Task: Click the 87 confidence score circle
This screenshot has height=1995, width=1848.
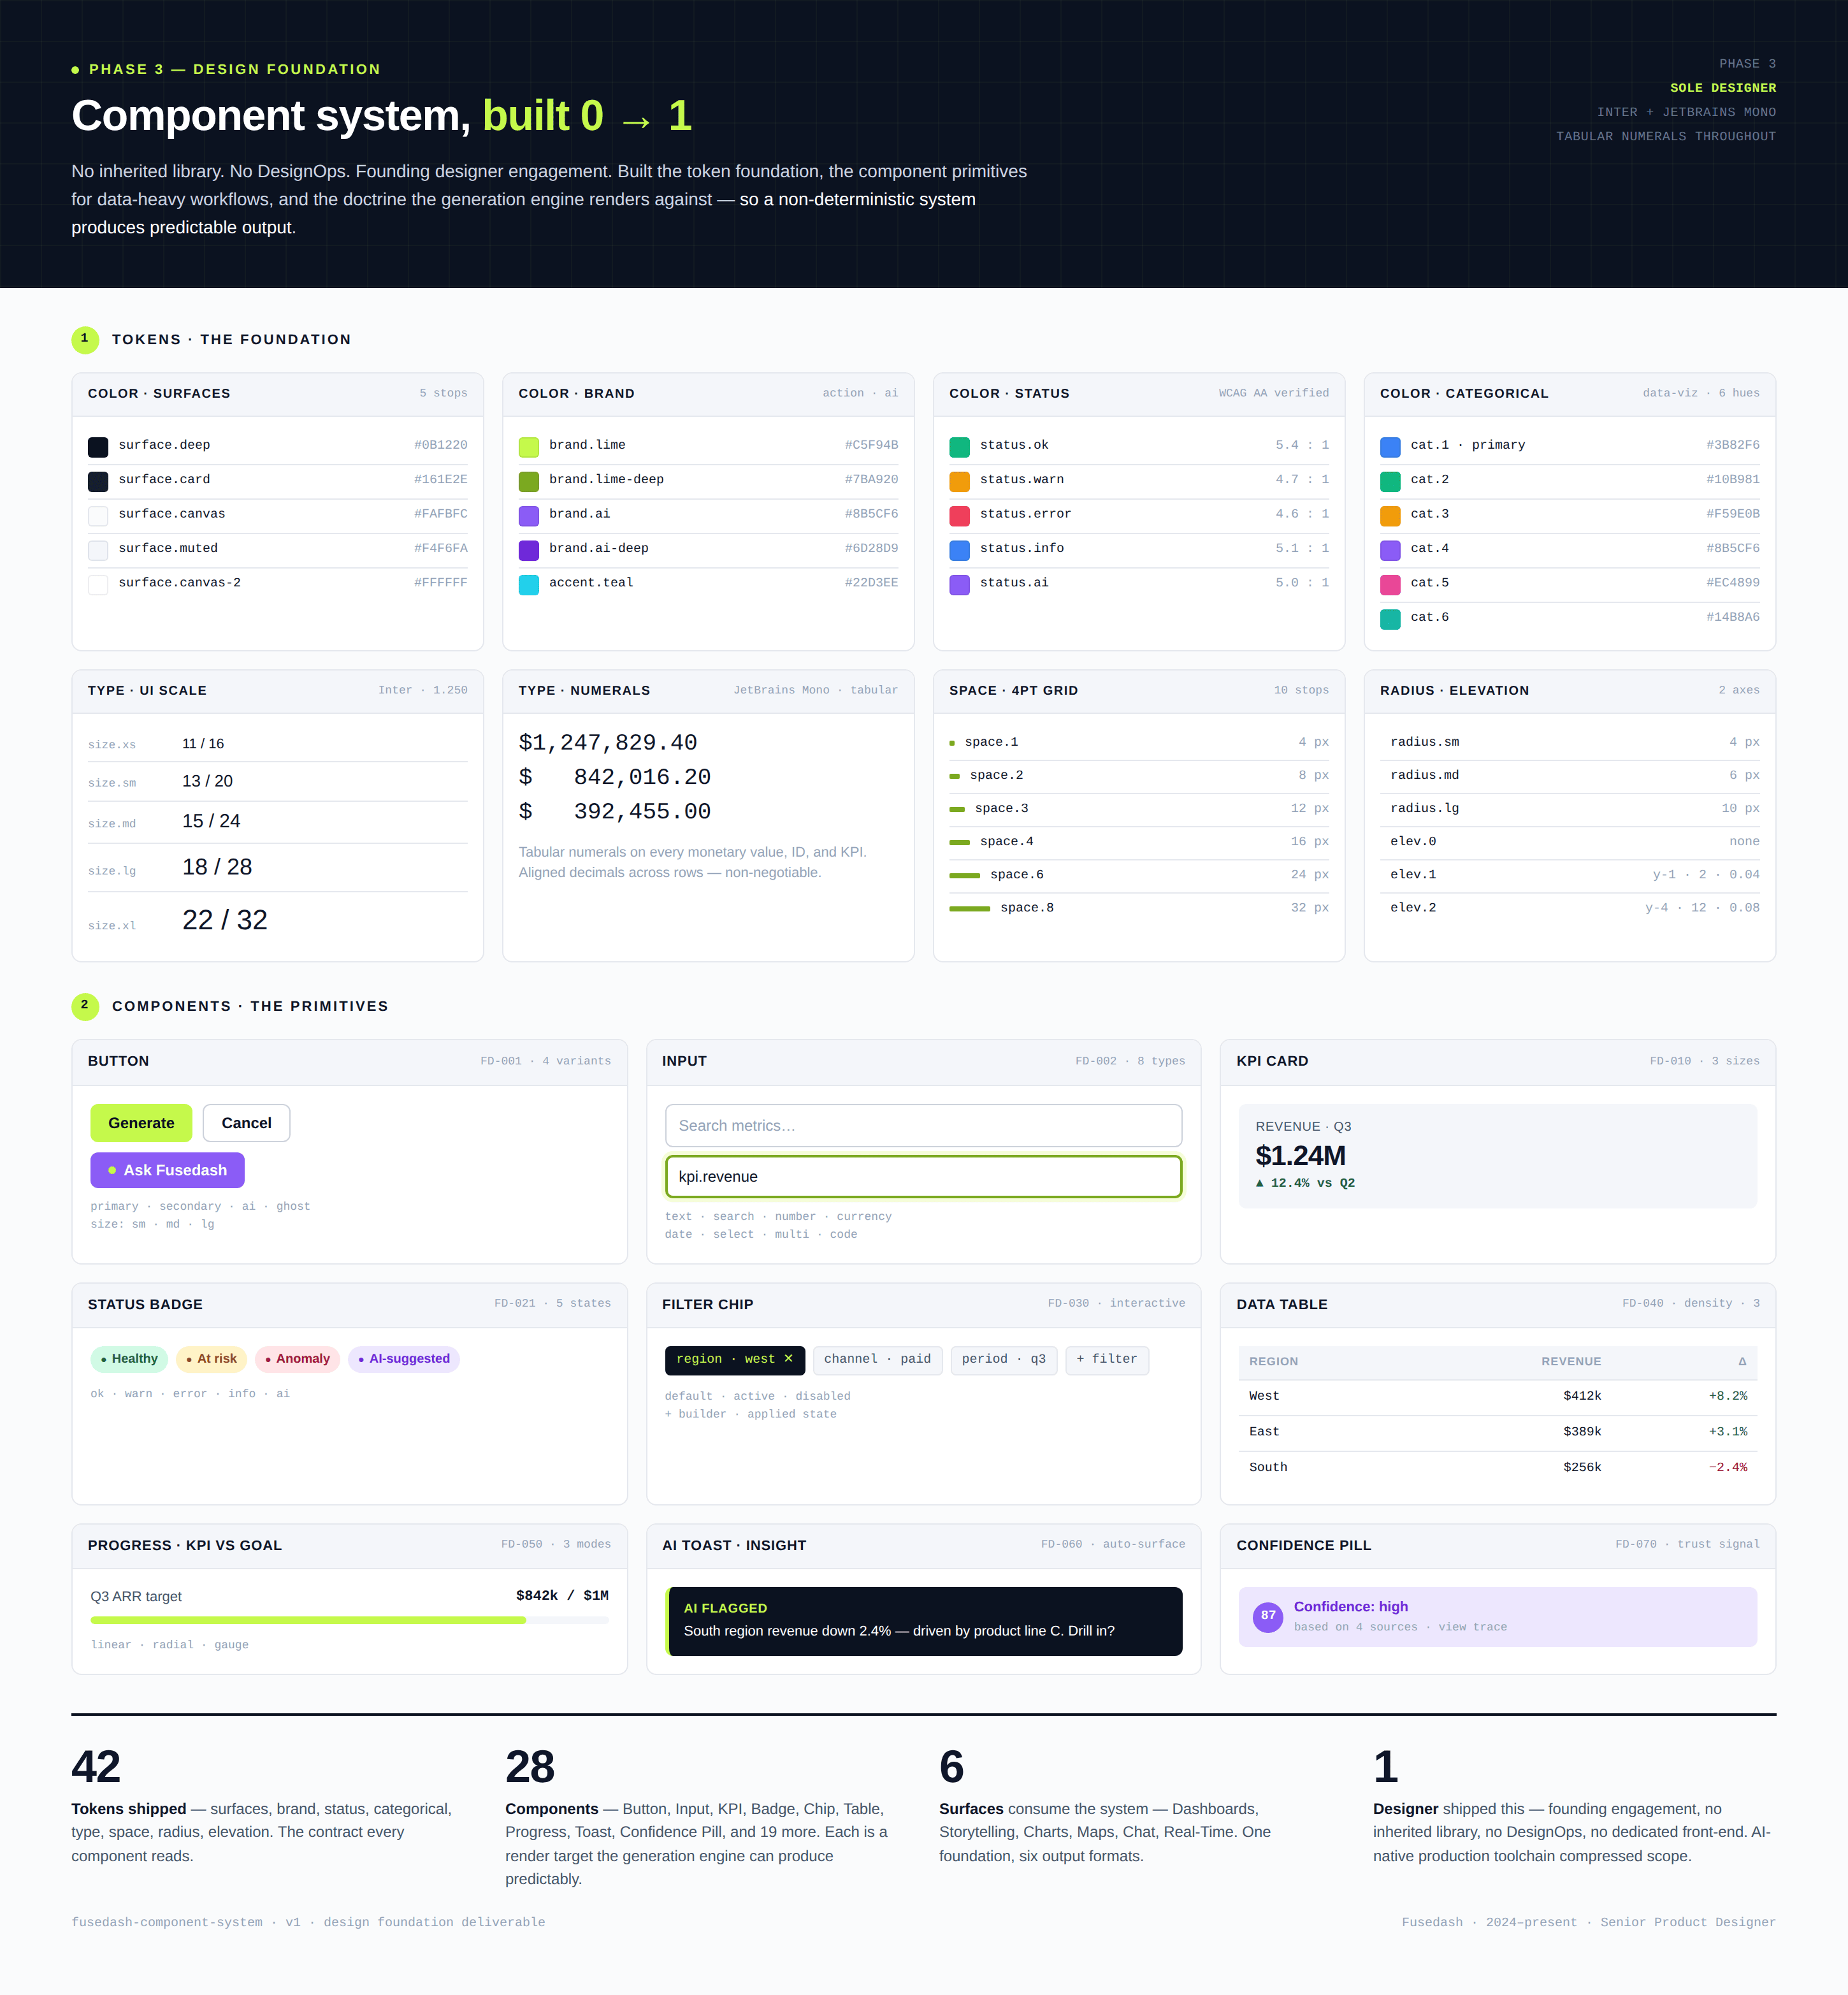Action: point(1267,1615)
